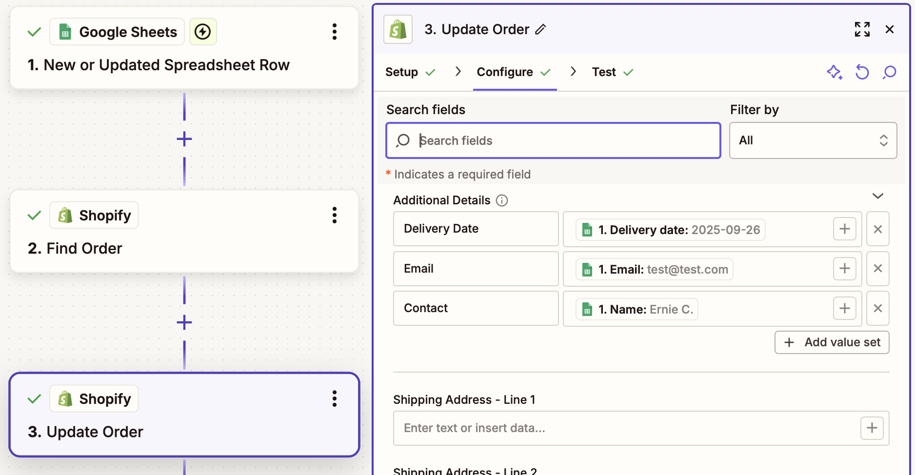
Task: Select the Find Order step card
Action: coord(184,231)
